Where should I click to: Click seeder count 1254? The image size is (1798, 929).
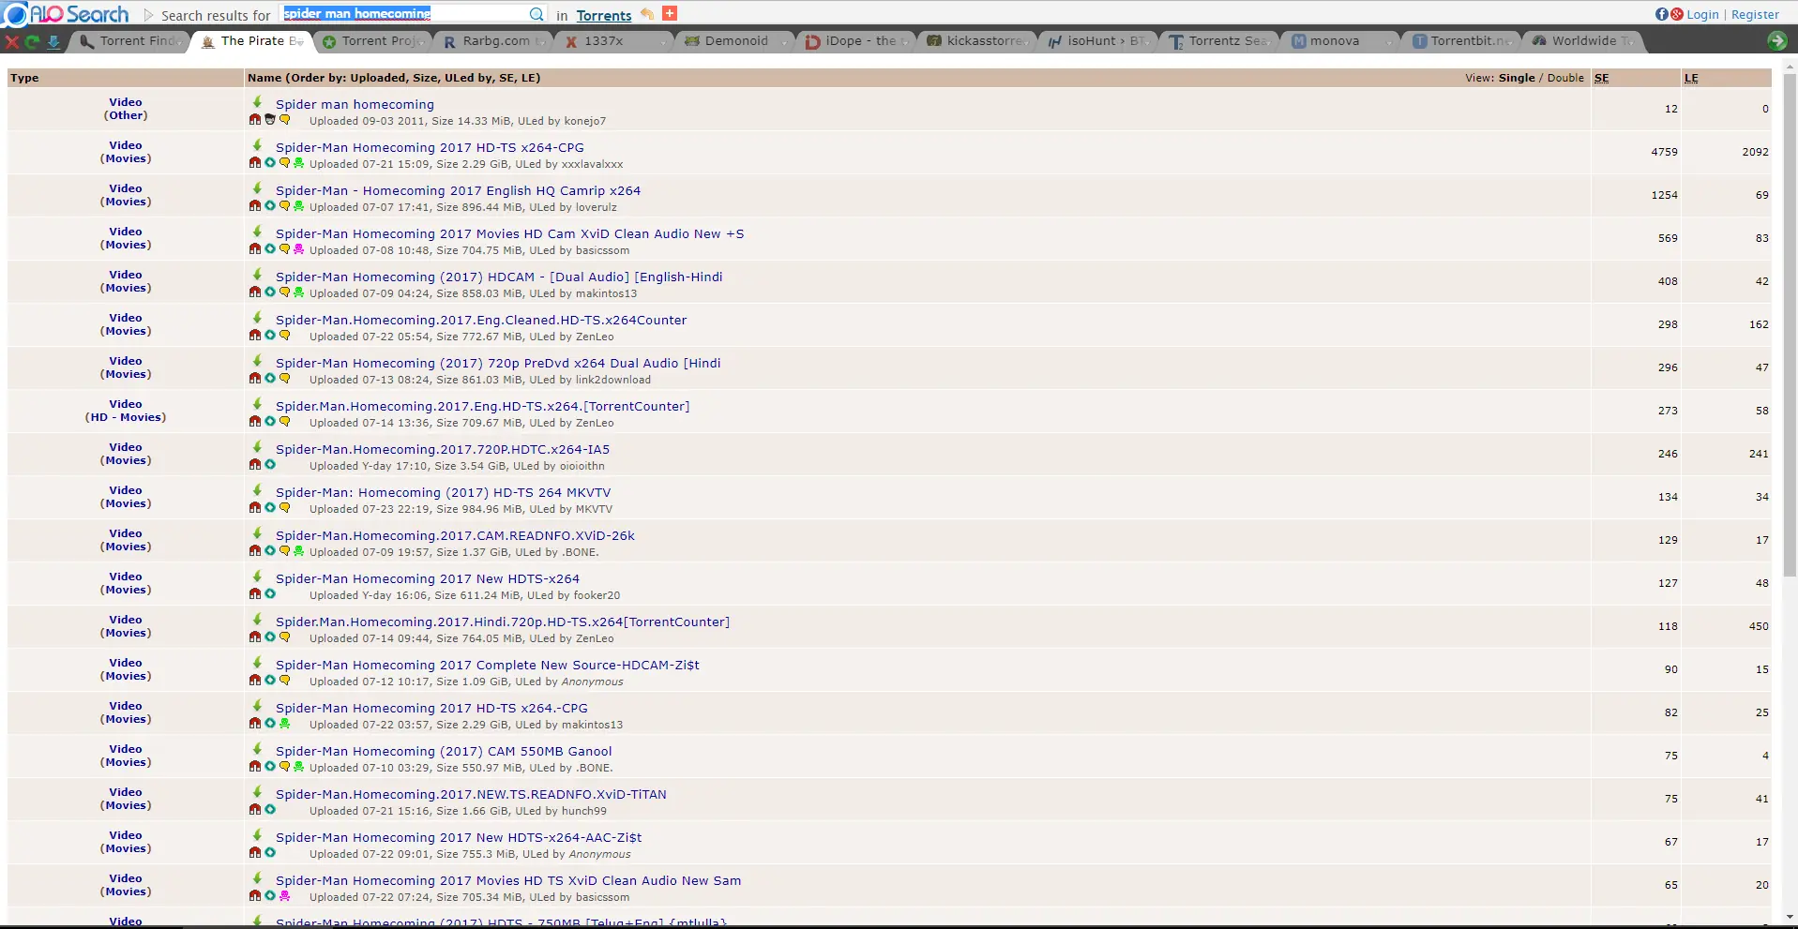coord(1664,195)
